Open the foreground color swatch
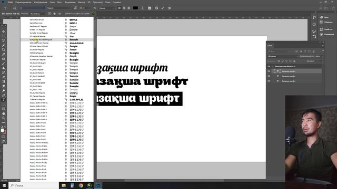 [x=2, y=130]
